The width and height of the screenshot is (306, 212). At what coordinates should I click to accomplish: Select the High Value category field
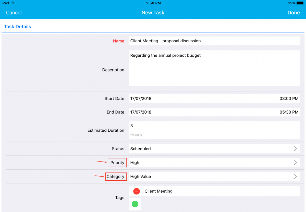141,176
